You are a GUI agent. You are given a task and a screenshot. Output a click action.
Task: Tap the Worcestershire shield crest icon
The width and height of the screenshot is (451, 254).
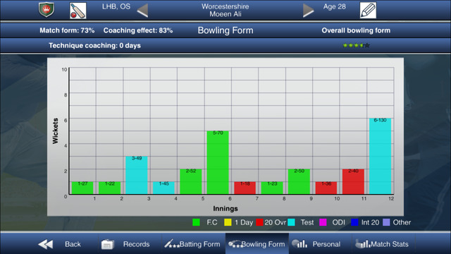pyautogui.click(x=47, y=10)
